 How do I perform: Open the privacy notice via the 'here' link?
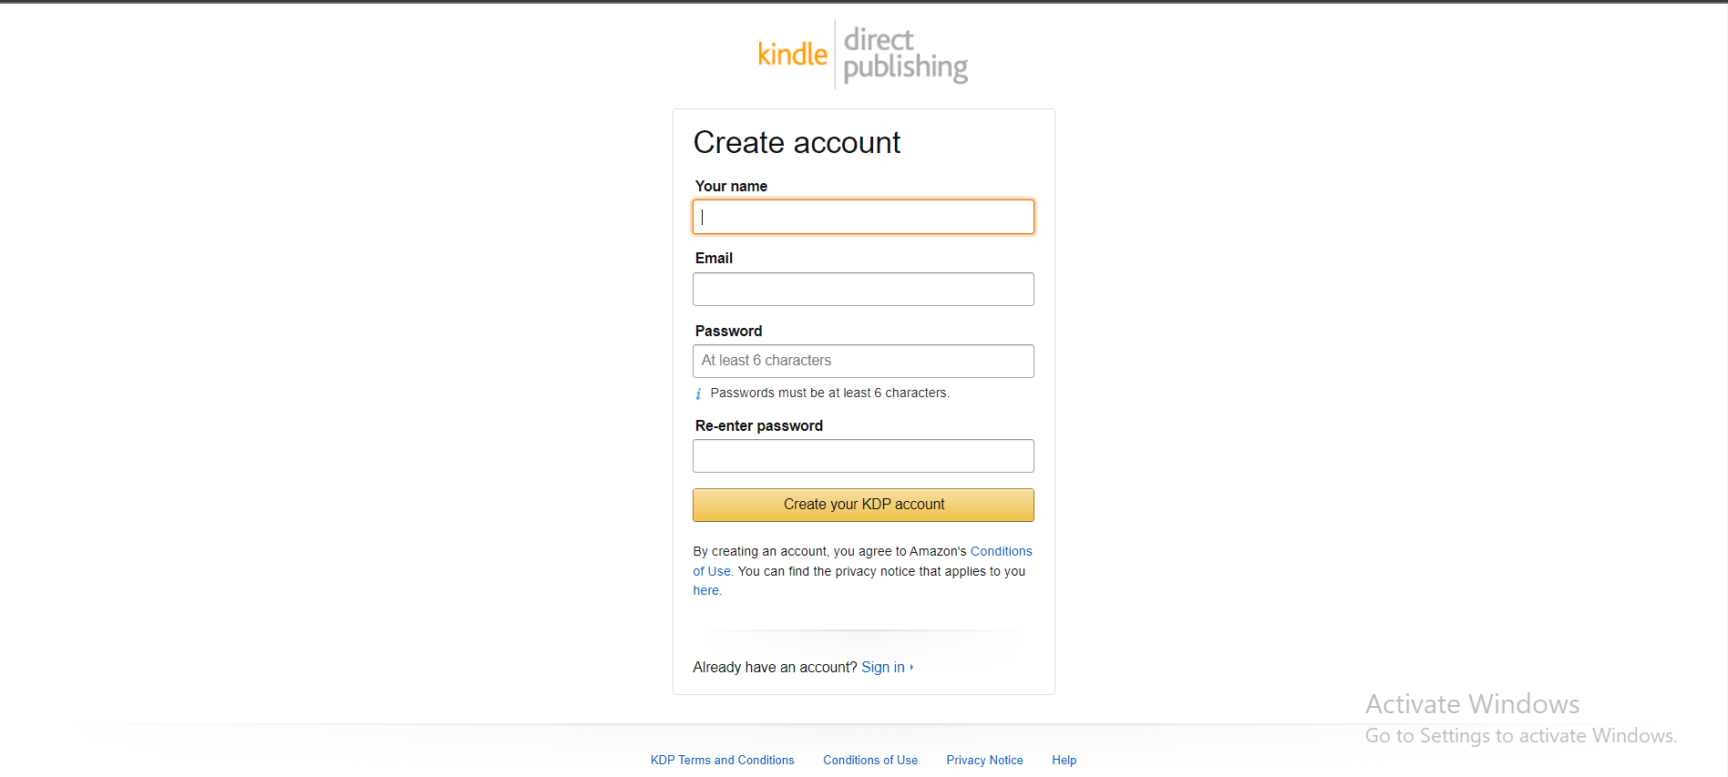click(705, 590)
